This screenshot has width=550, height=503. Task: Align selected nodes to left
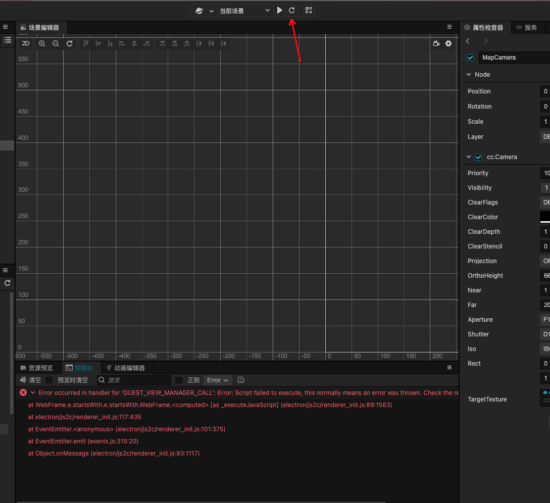point(122,43)
